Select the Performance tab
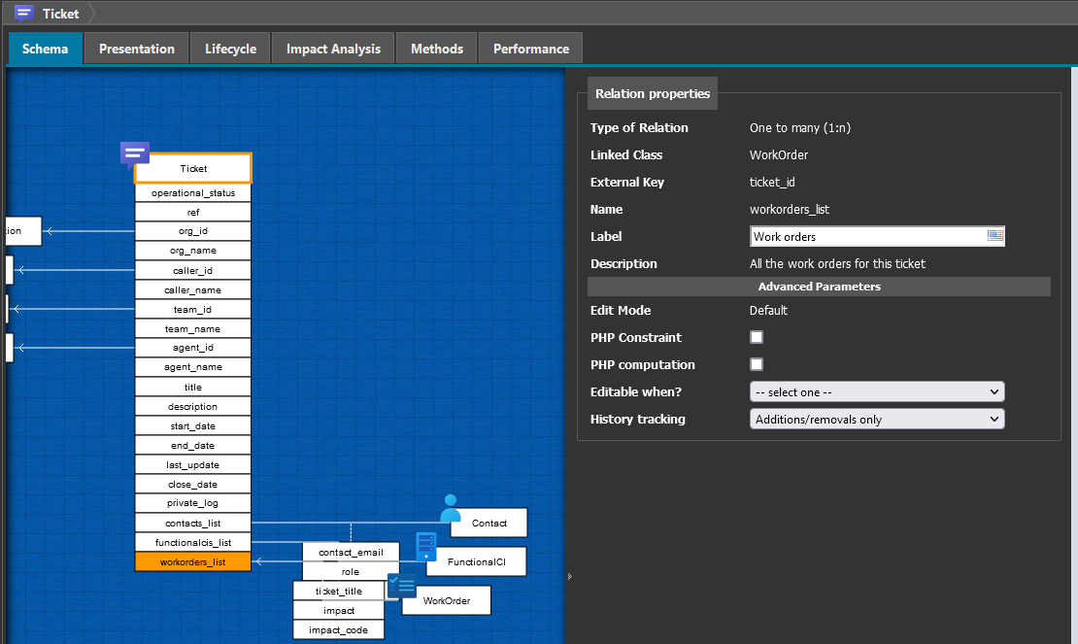 [530, 49]
